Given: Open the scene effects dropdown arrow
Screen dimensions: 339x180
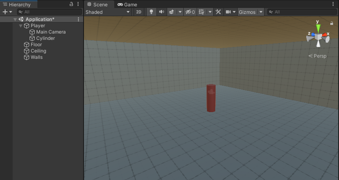Looking at the screenshot, I should [x=180, y=12].
